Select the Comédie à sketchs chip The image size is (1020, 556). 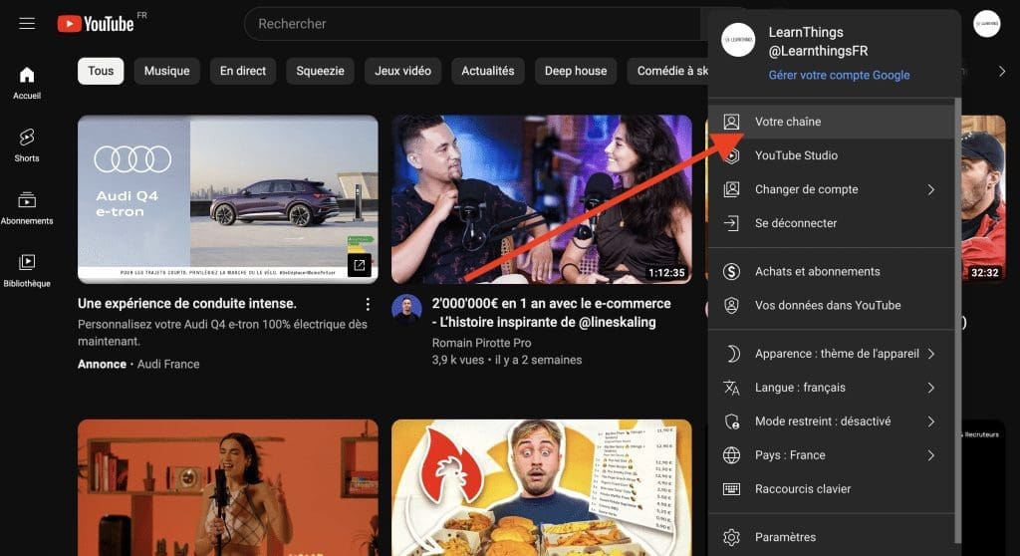[667, 71]
